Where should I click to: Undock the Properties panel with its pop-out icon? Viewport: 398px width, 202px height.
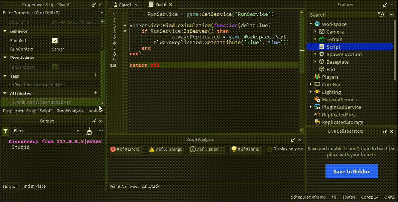click(94, 5)
